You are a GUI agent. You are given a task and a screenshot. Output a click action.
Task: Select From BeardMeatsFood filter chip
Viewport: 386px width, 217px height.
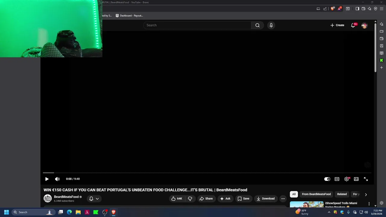pos(316,194)
